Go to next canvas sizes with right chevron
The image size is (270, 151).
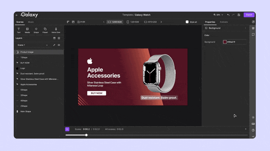tap(161, 22)
